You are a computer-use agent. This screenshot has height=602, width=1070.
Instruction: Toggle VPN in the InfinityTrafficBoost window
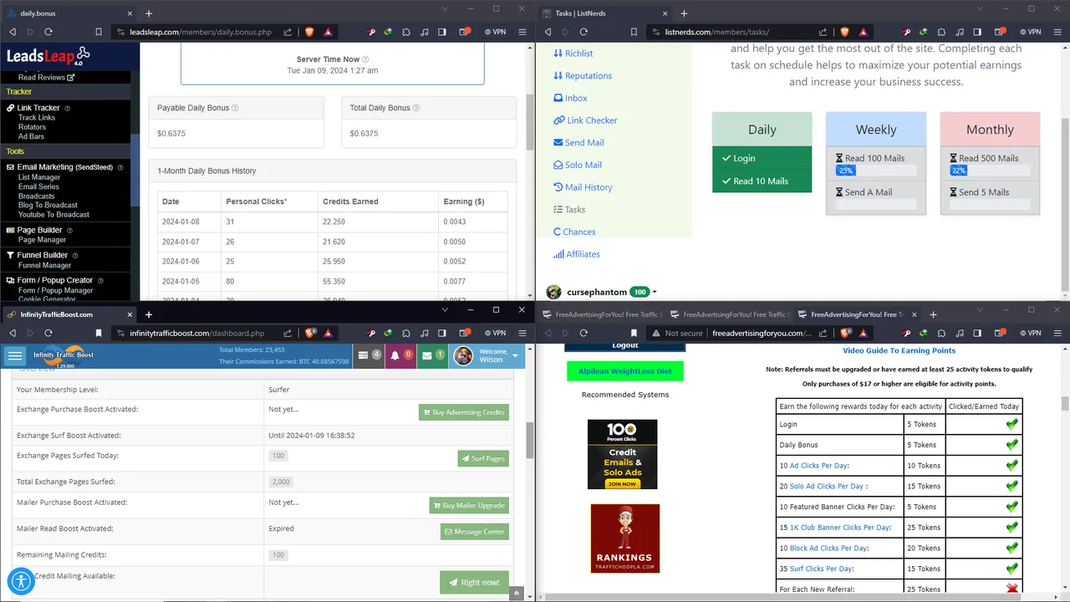coord(495,333)
